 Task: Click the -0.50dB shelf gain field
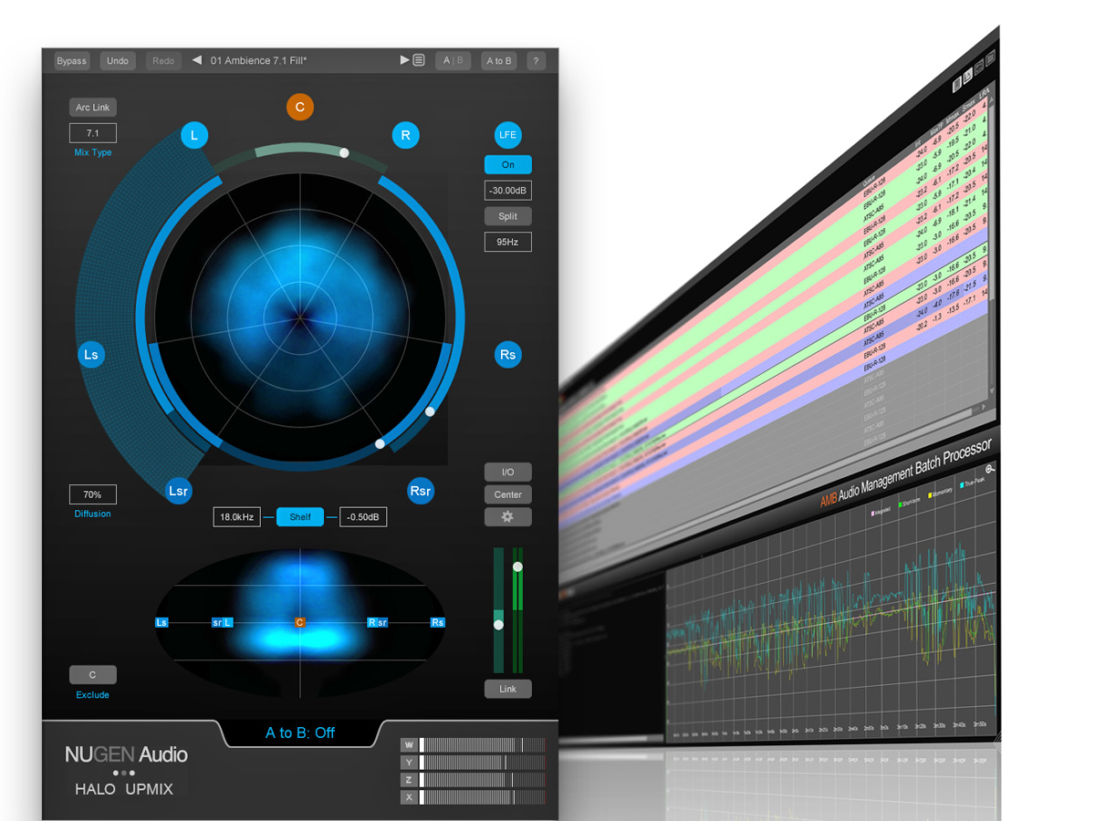point(363,517)
